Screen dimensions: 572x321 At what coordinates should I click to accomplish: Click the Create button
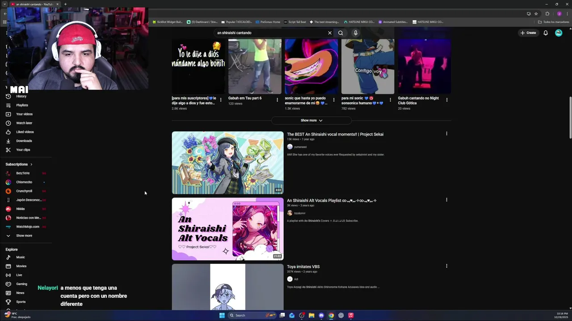pyautogui.click(x=528, y=33)
